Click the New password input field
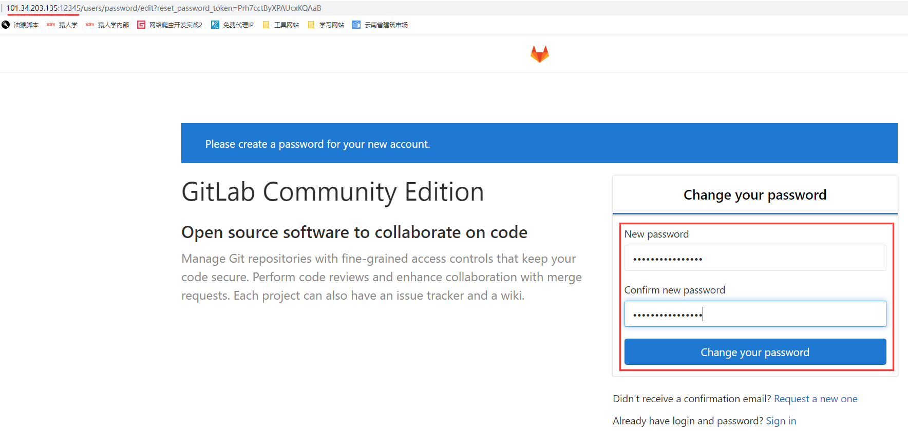 pos(755,258)
